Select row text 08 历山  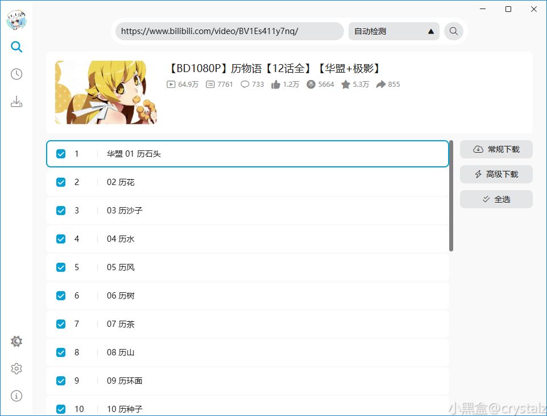(x=121, y=352)
